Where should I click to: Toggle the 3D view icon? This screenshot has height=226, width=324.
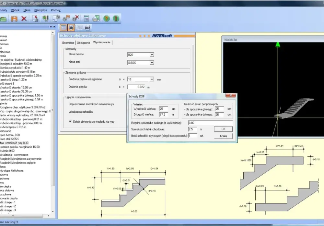coord(71,27)
